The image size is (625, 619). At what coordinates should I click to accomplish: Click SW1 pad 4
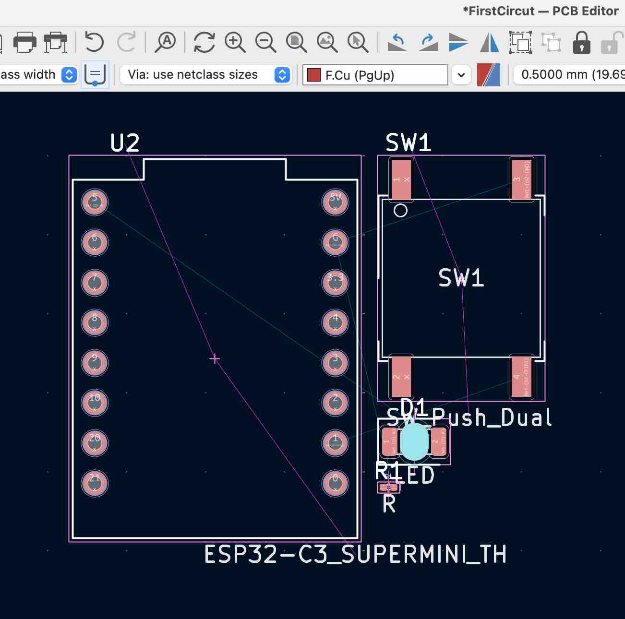pos(521,377)
